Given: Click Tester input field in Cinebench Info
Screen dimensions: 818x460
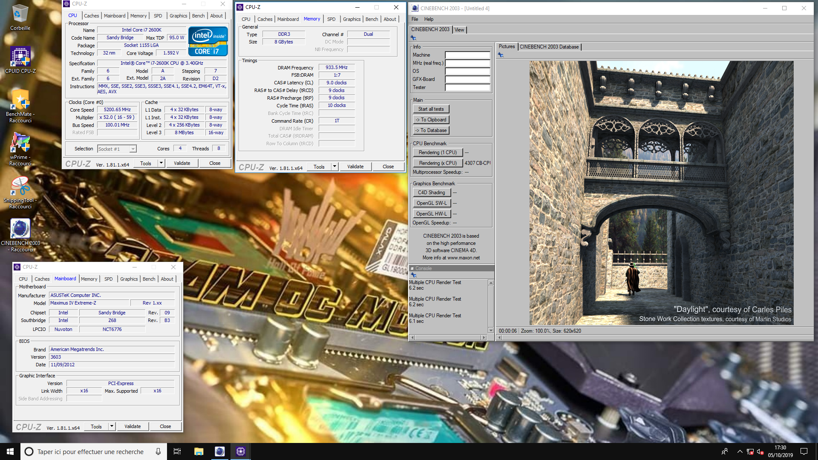Looking at the screenshot, I should point(467,87).
